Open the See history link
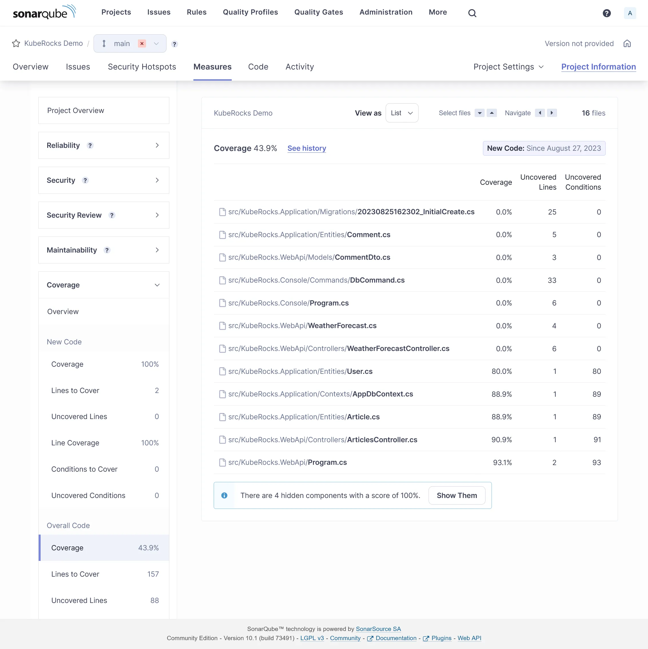This screenshot has width=648, height=649. point(306,148)
